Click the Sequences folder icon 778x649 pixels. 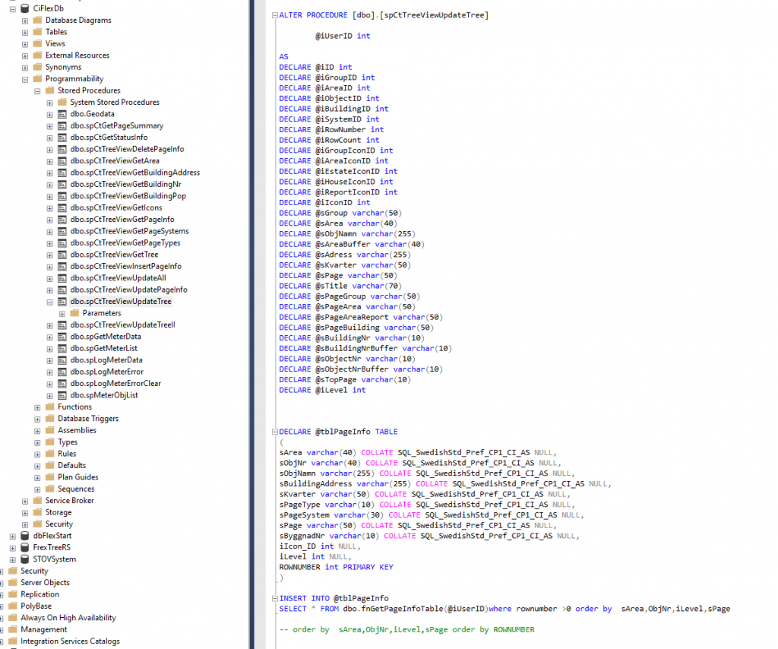pos(49,489)
